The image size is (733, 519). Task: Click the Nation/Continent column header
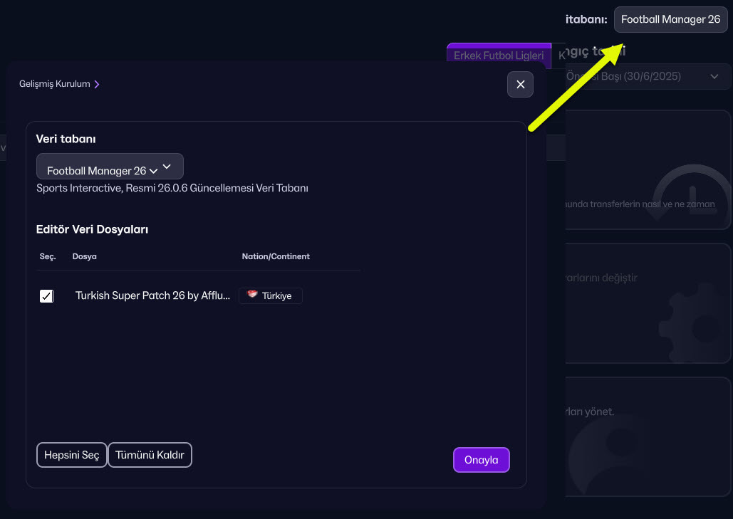[x=276, y=256]
